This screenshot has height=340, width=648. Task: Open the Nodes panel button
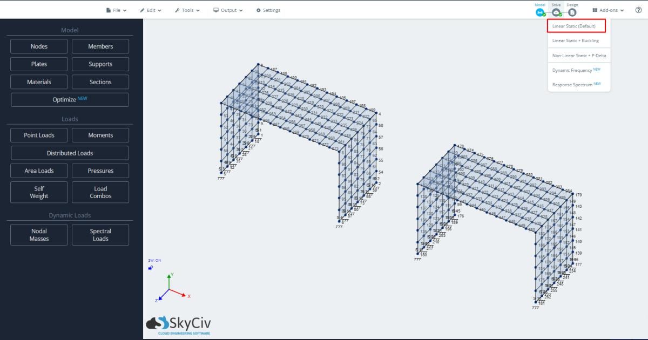39,46
